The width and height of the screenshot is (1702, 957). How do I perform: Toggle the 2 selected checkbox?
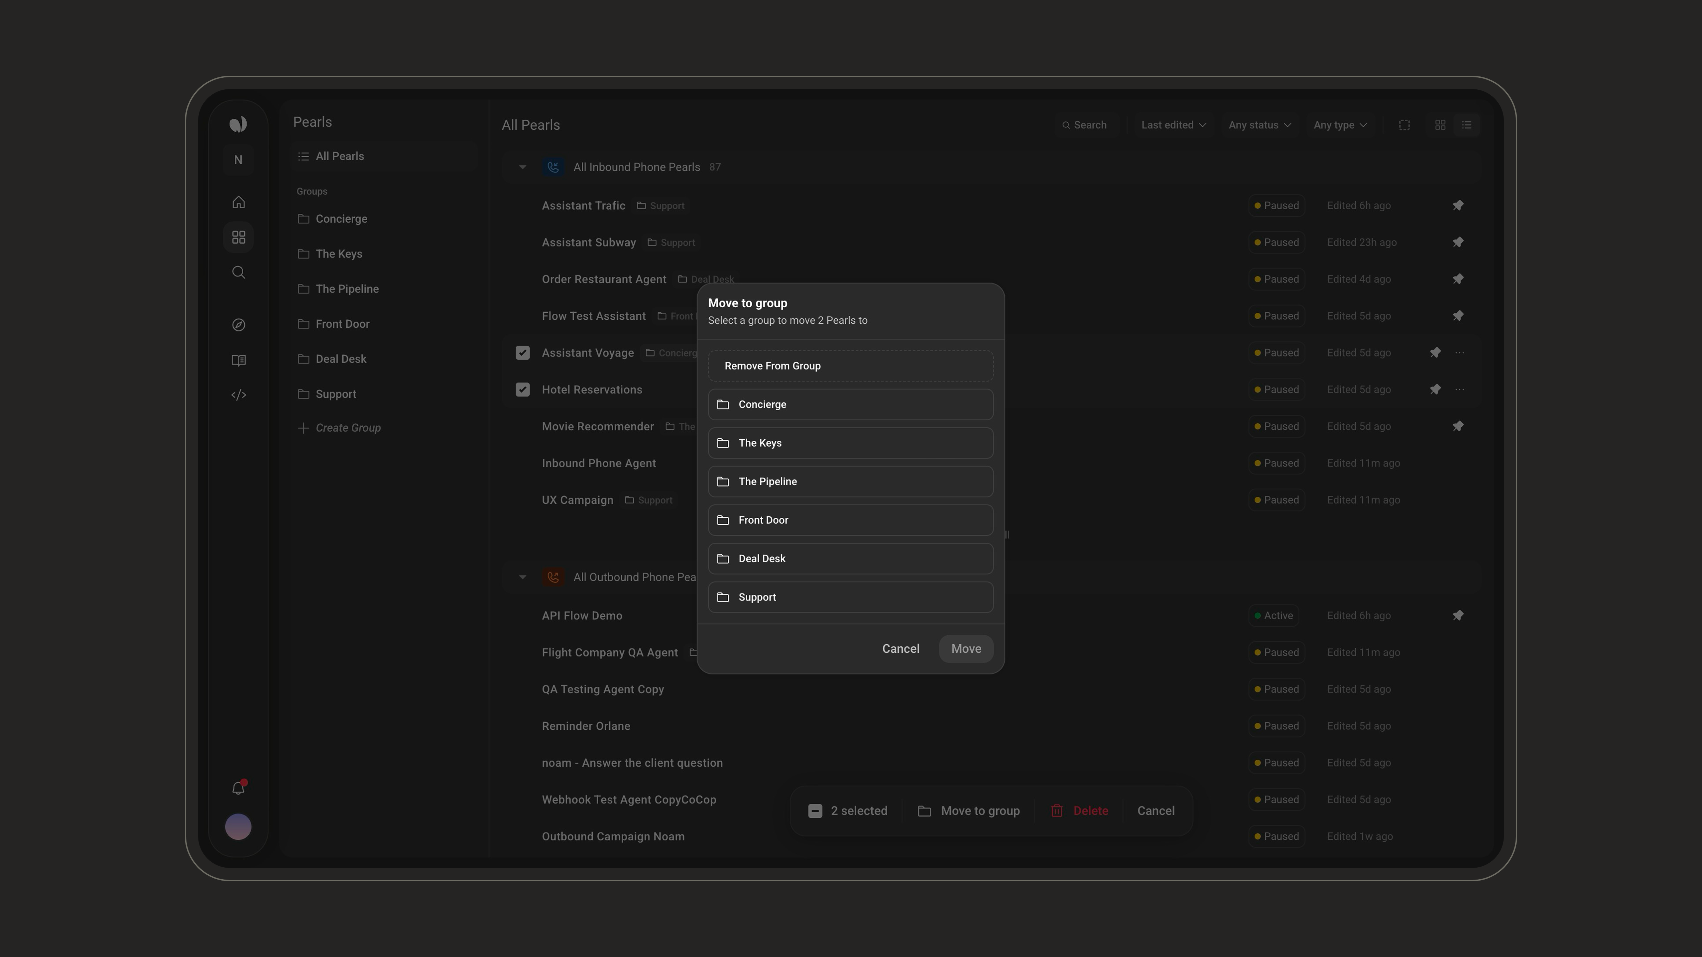(815, 811)
